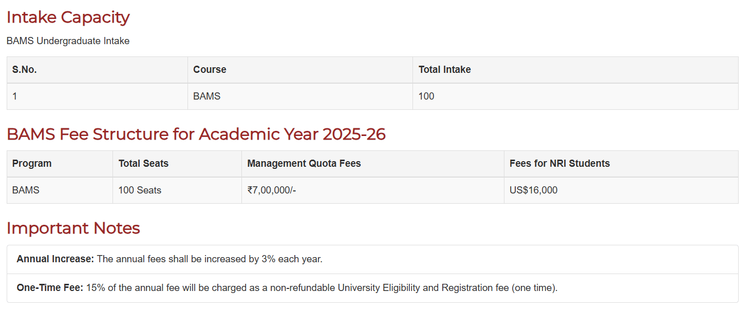Click the BAMS cell under Course column

[x=206, y=96]
